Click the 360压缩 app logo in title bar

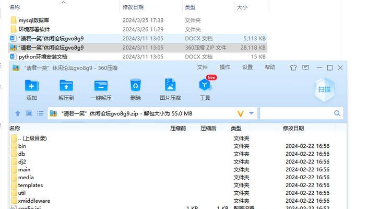point(16,68)
